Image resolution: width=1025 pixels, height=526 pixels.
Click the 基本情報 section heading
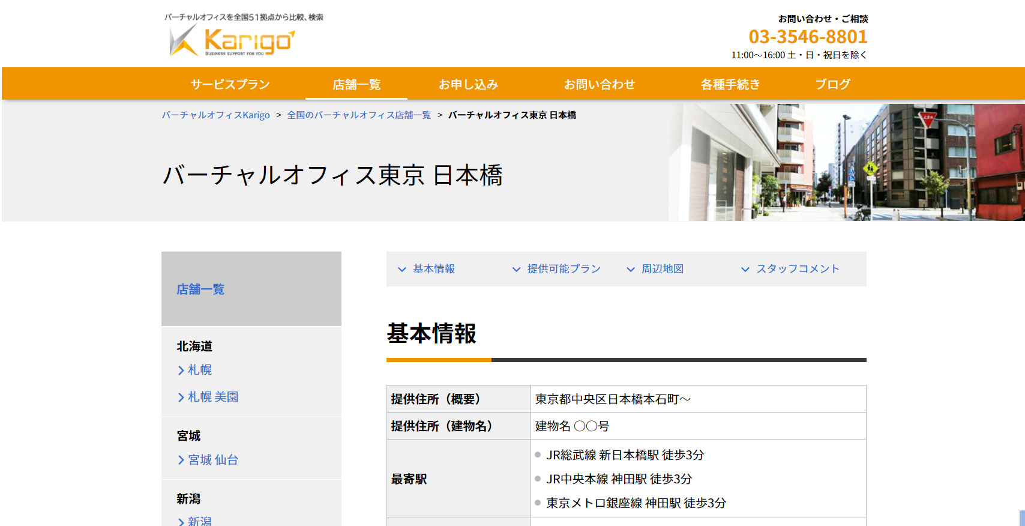pos(431,333)
